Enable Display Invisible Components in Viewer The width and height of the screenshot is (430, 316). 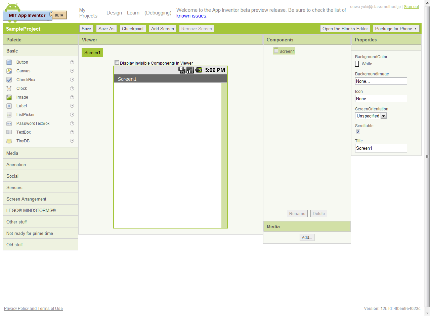click(117, 63)
